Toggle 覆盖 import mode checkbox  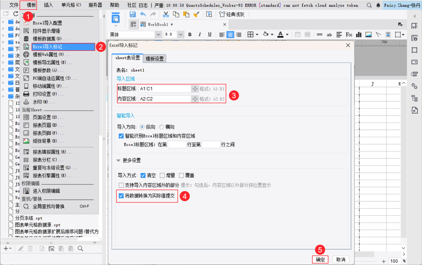click(x=182, y=175)
